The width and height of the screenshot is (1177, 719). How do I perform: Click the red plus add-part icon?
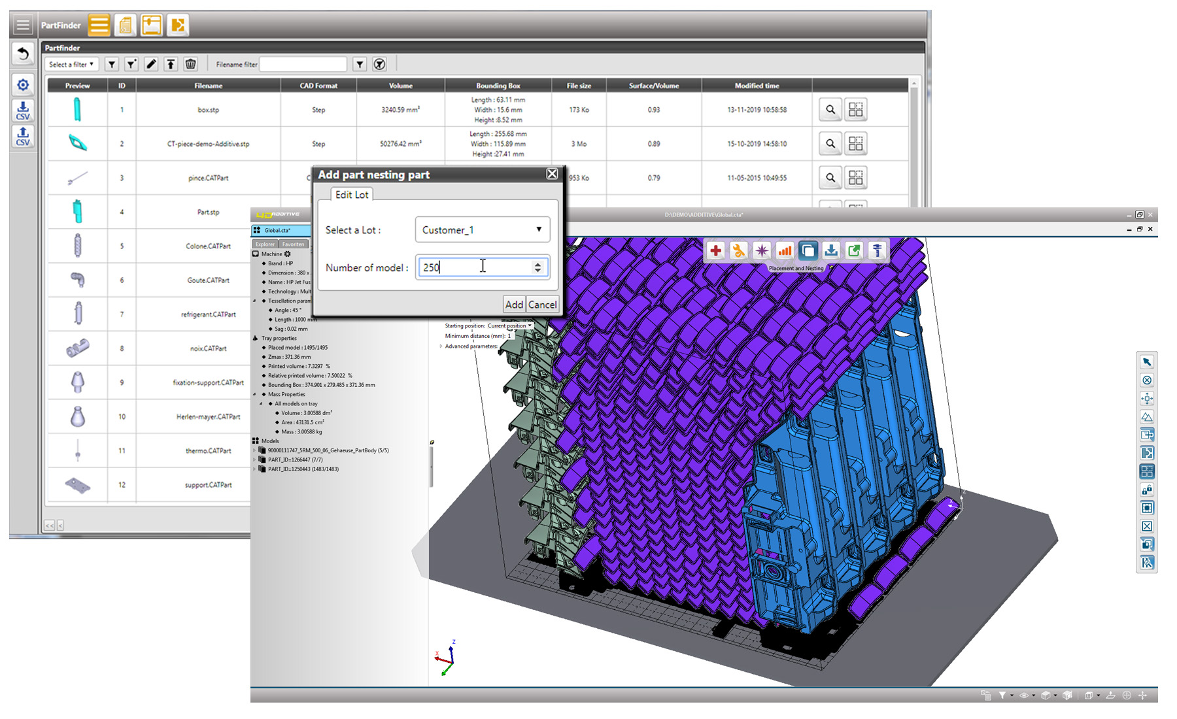click(x=715, y=251)
